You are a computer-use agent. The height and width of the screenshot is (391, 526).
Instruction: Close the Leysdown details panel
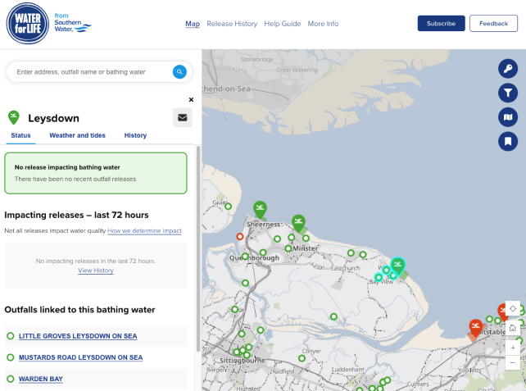(x=191, y=99)
